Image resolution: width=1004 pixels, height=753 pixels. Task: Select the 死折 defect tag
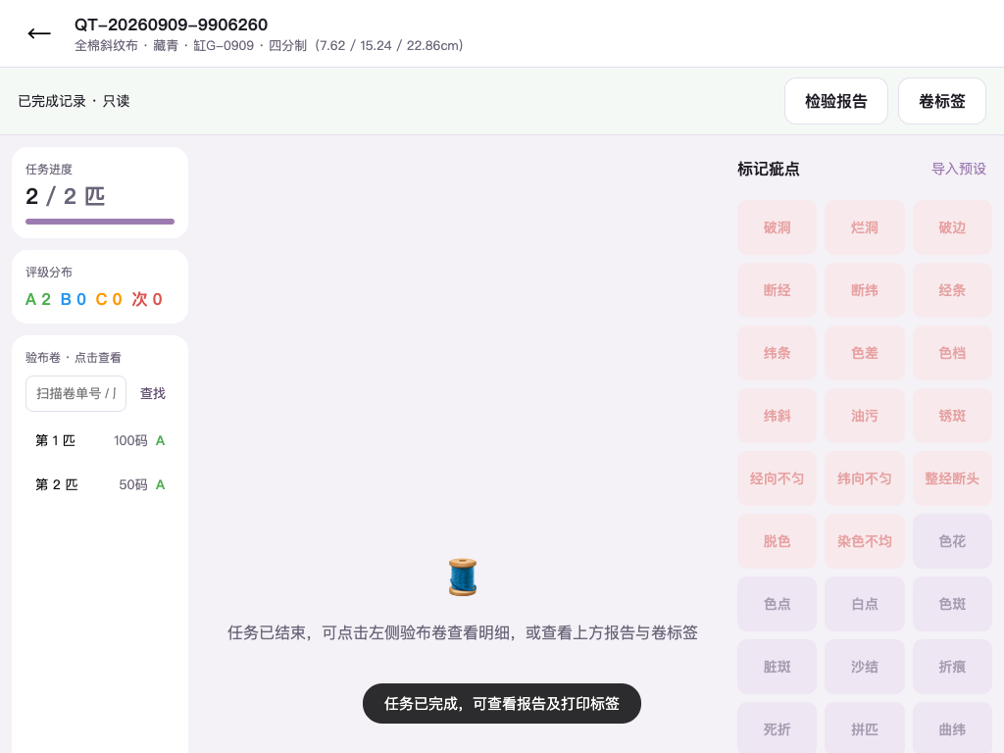click(x=777, y=728)
